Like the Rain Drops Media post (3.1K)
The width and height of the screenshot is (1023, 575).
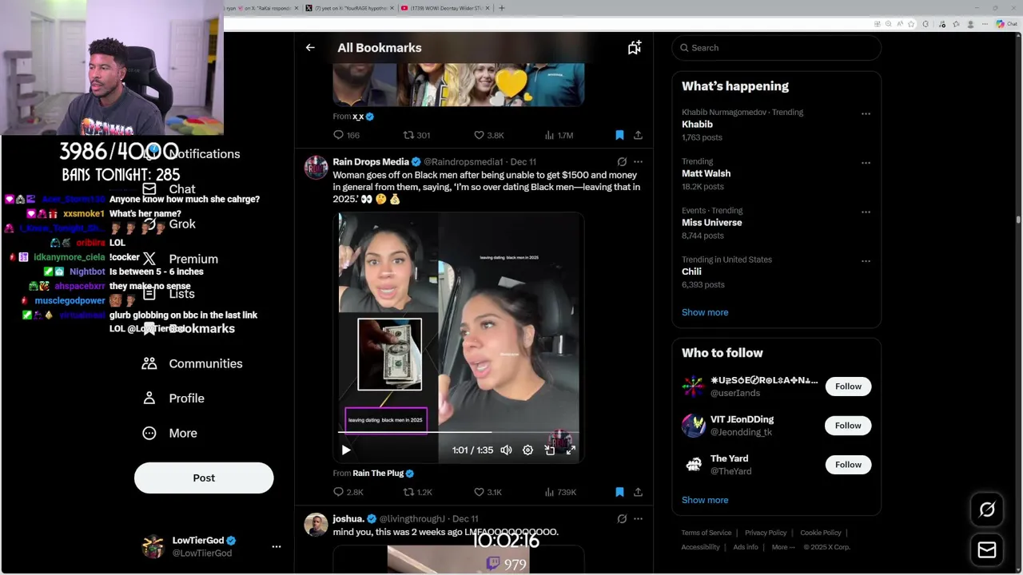488,492
